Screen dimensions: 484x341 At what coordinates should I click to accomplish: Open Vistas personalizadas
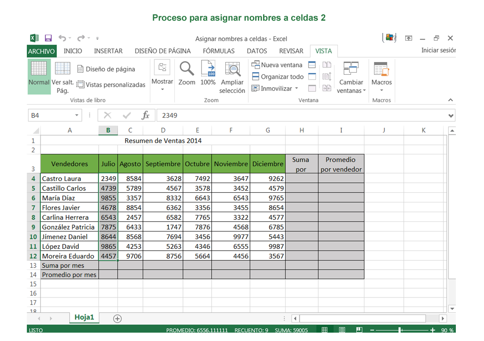tap(111, 84)
